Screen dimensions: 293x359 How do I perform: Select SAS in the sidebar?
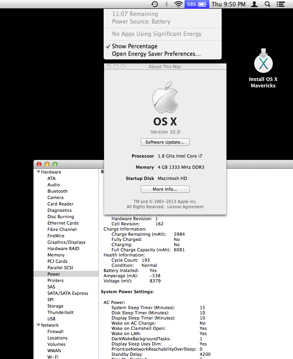click(x=51, y=287)
